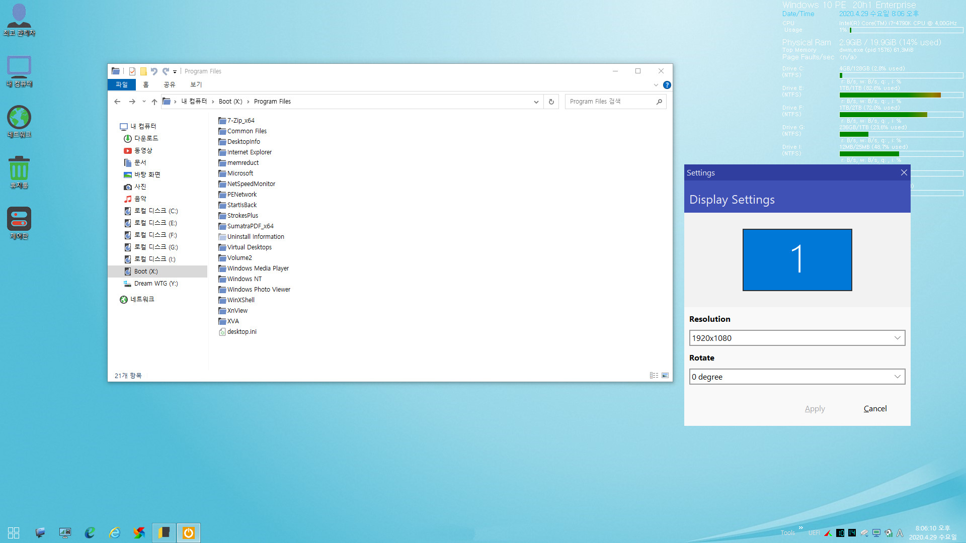Click the search magnifier icon in Explorer
Viewport: 966px width, 543px height.
659,102
